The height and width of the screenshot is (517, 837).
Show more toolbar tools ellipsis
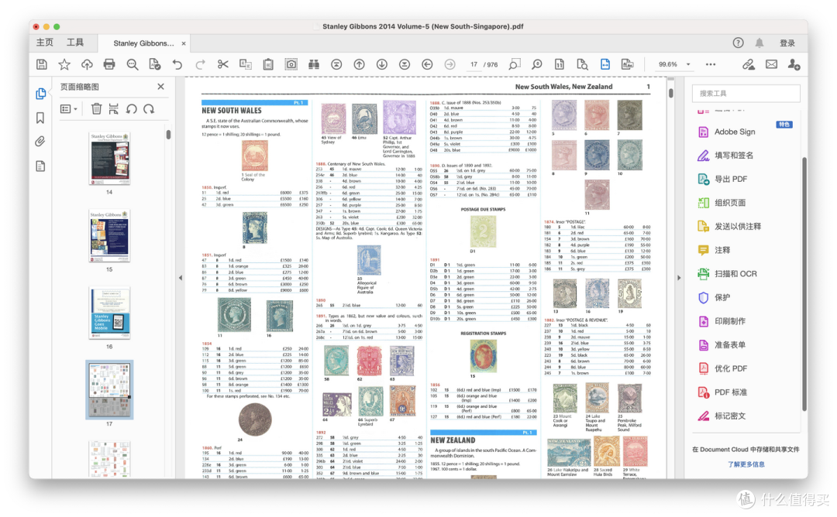(x=711, y=64)
